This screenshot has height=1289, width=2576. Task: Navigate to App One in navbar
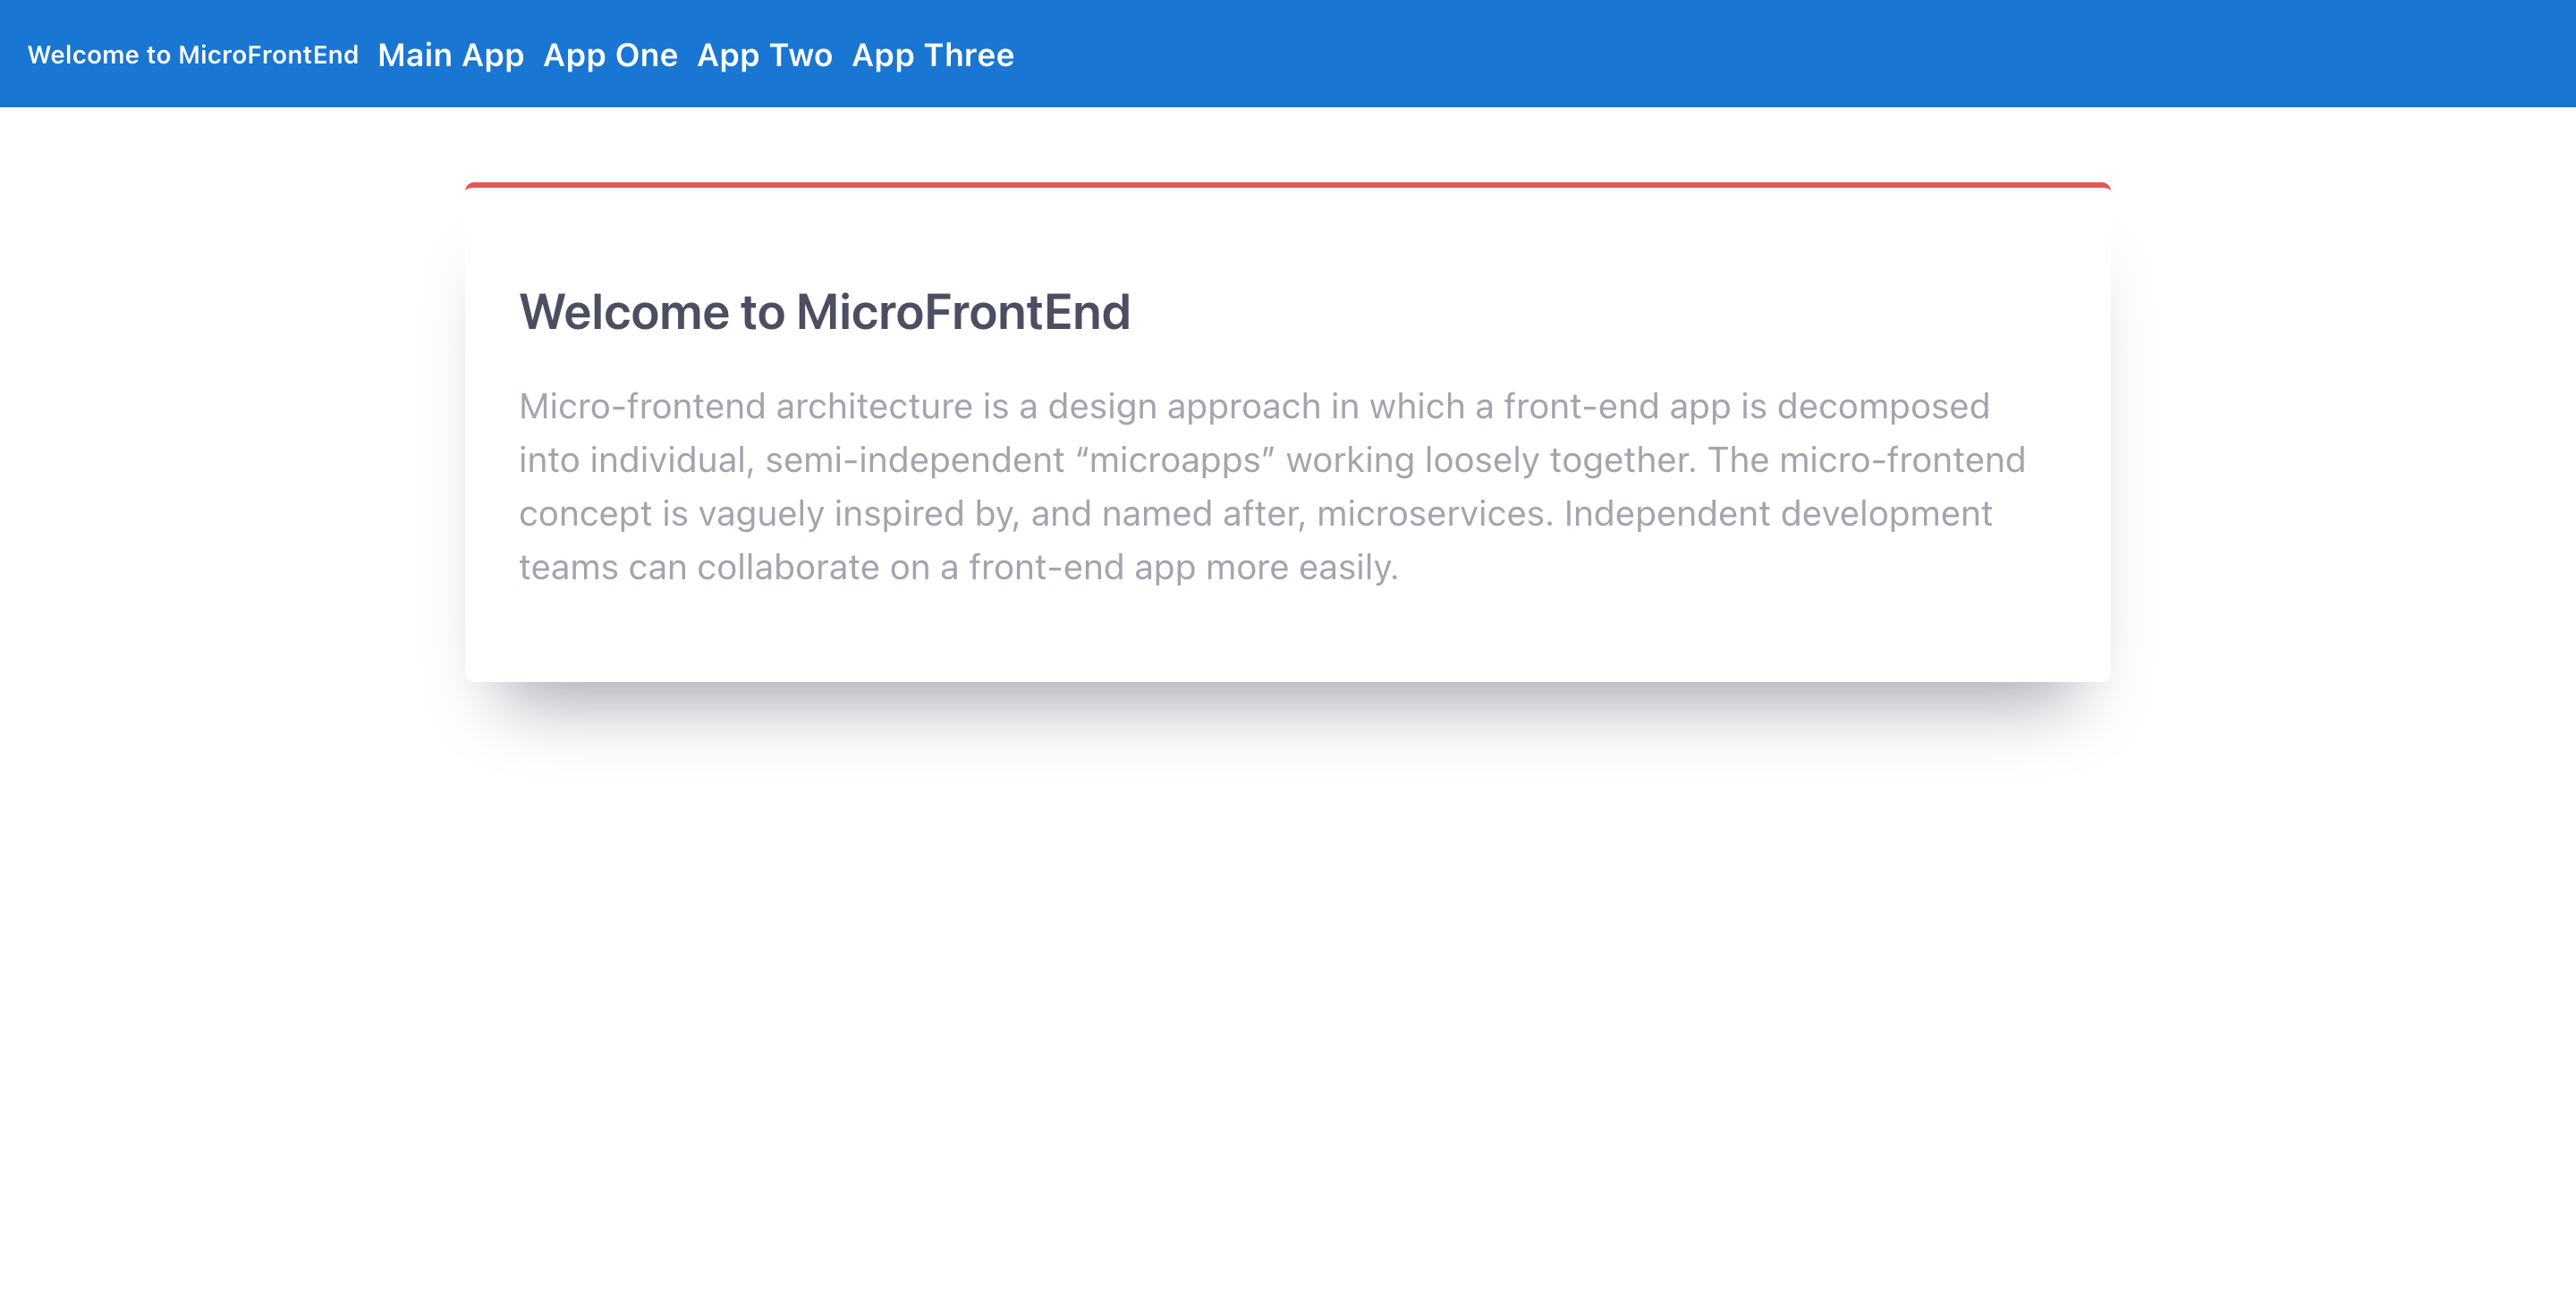coord(610,55)
